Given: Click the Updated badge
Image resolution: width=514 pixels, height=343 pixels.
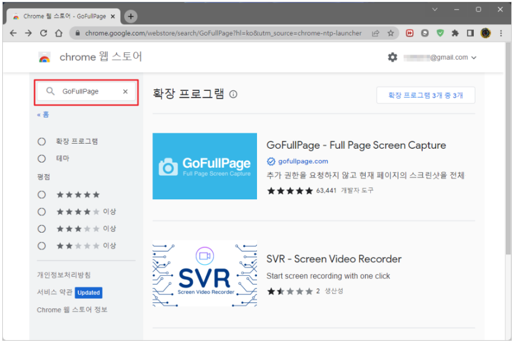Looking at the screenshot, I should point(89,292).
